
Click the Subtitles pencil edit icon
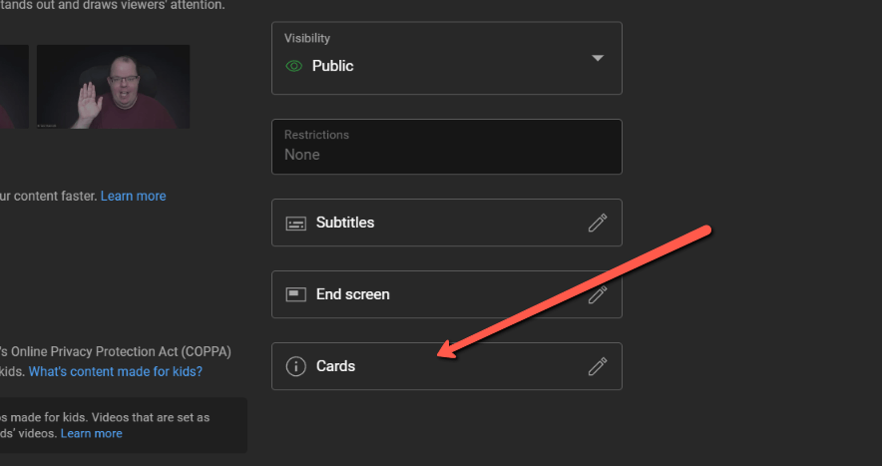coord(598,223)
